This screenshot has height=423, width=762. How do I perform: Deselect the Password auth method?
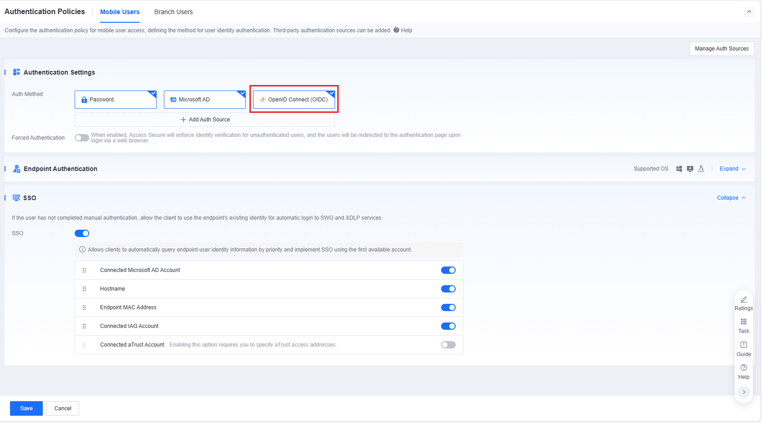pos(116,100)
